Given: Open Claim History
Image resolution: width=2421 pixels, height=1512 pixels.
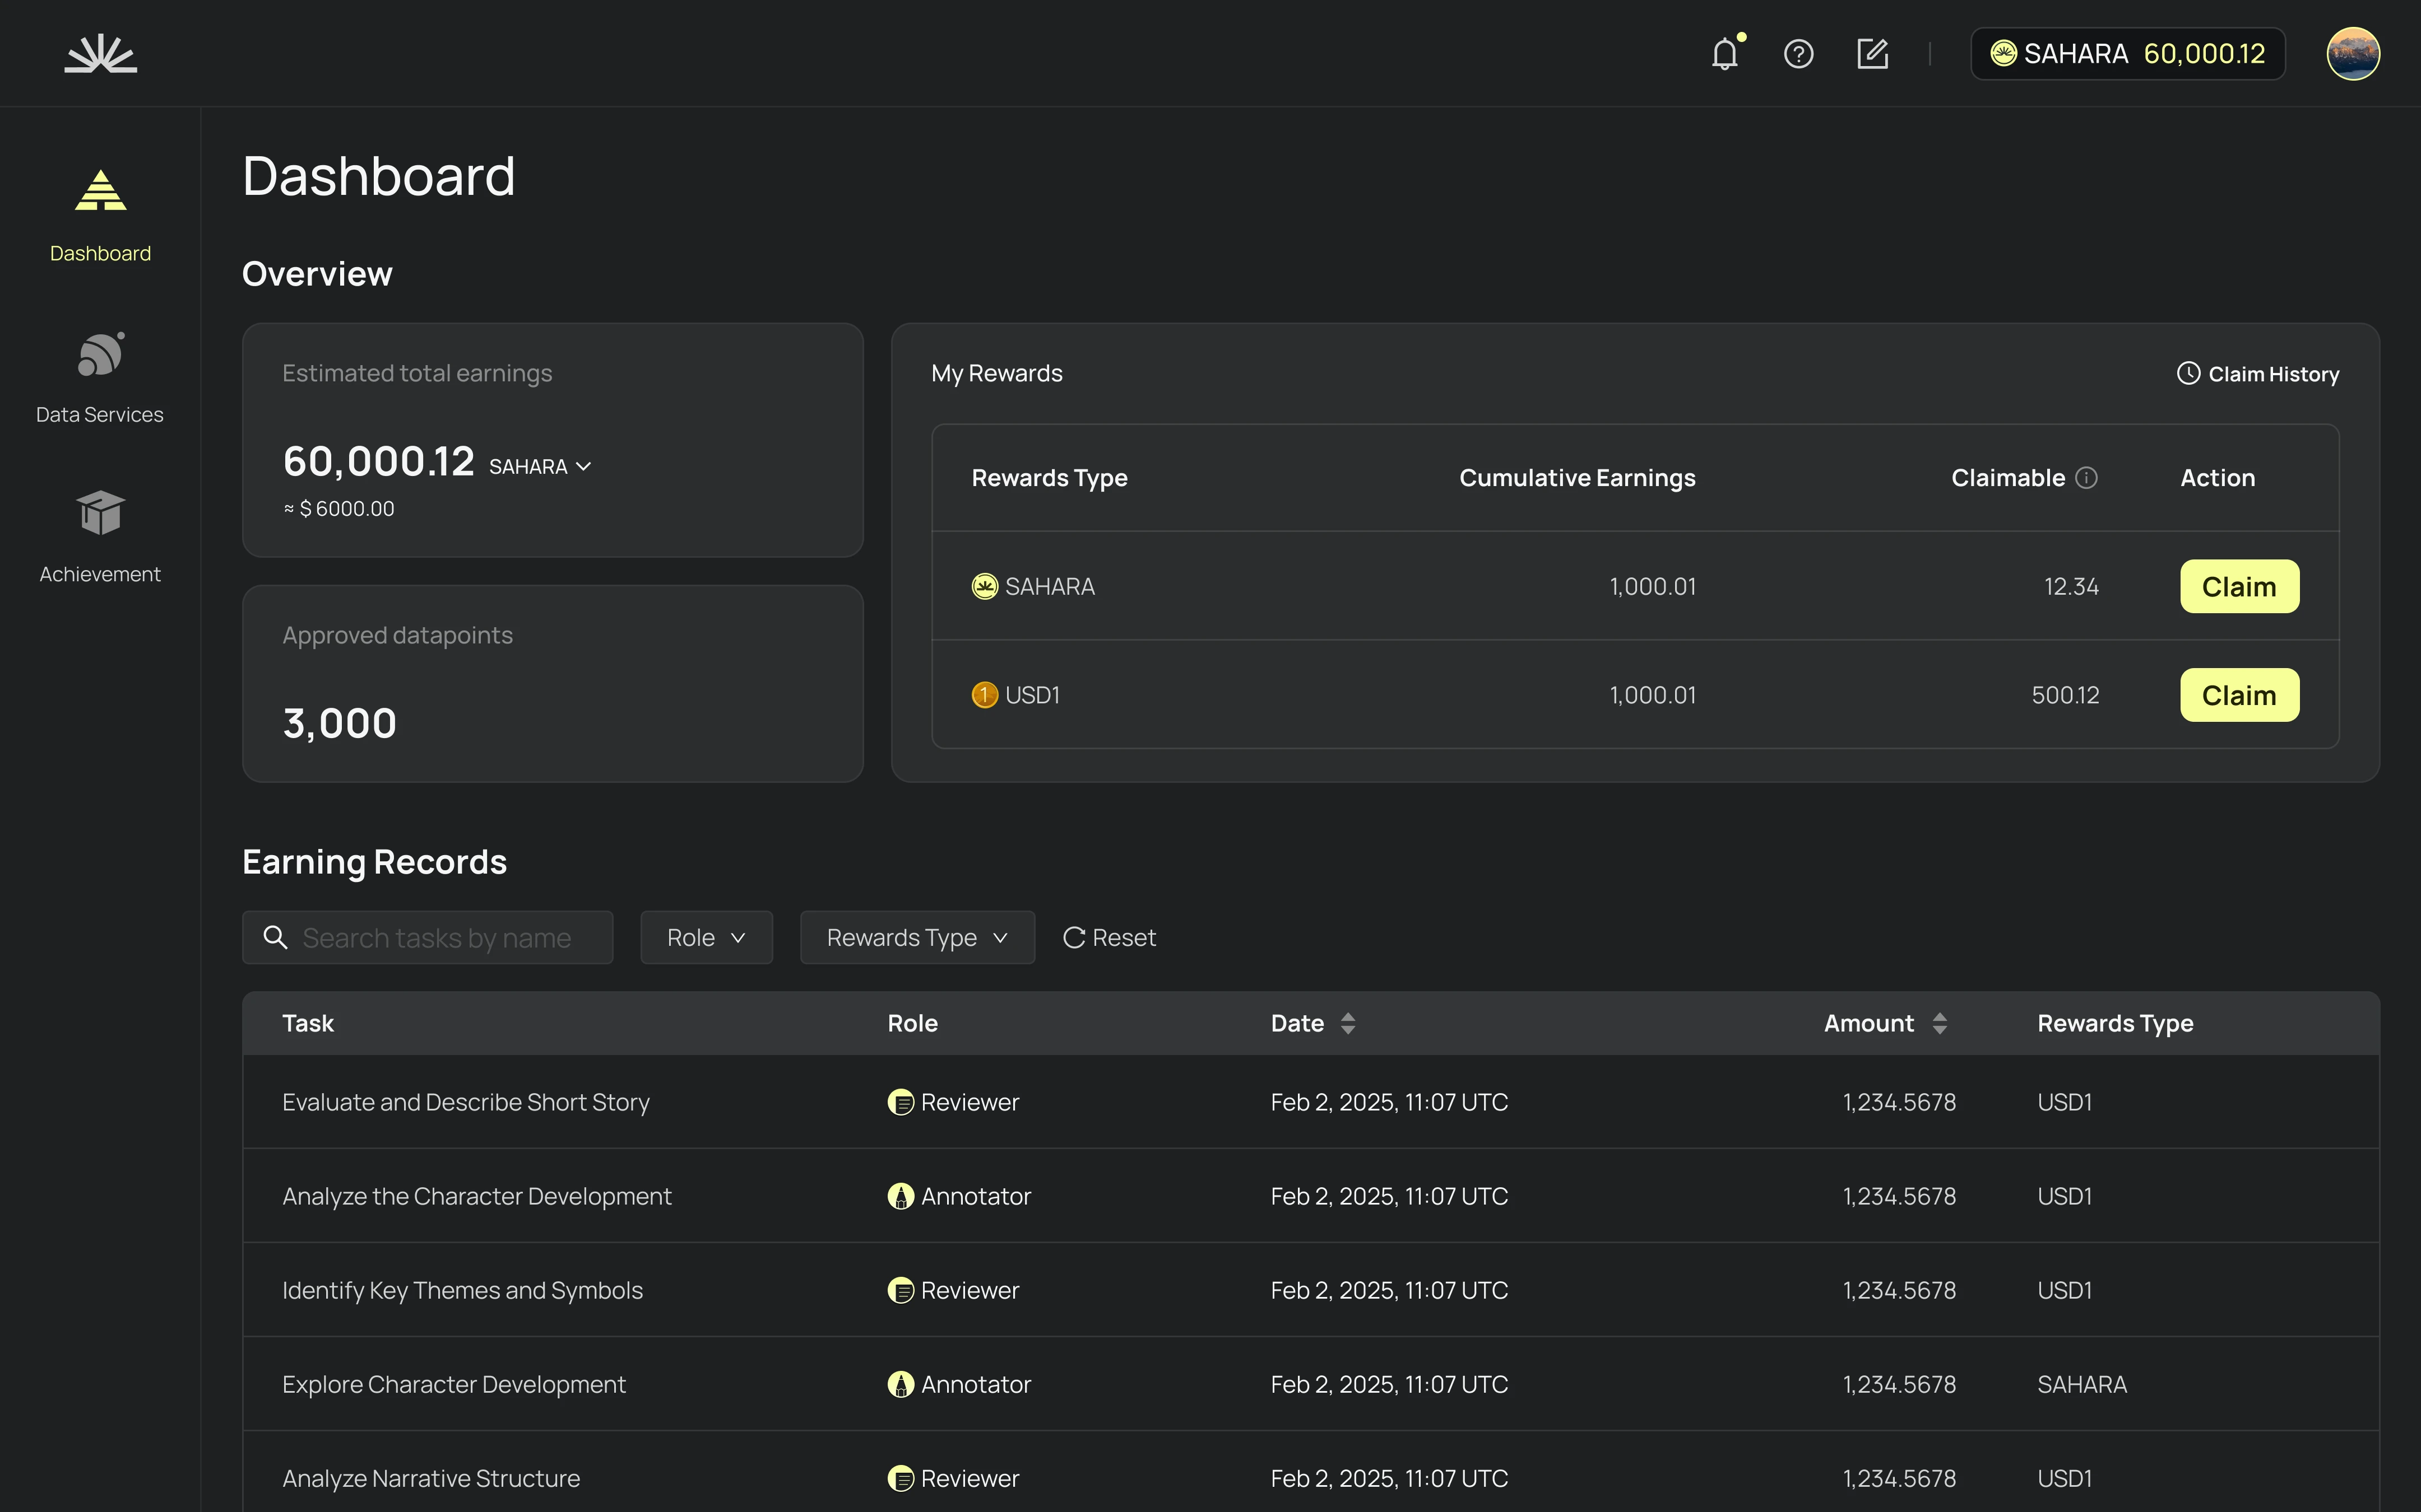Looking at the screenshot, I should tap(2258, 374).
